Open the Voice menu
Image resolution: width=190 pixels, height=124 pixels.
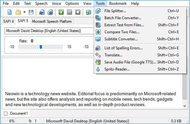[56, 4]
